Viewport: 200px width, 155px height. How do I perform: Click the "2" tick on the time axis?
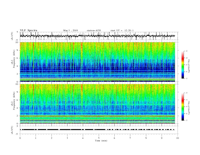click(x=52, y=138)
